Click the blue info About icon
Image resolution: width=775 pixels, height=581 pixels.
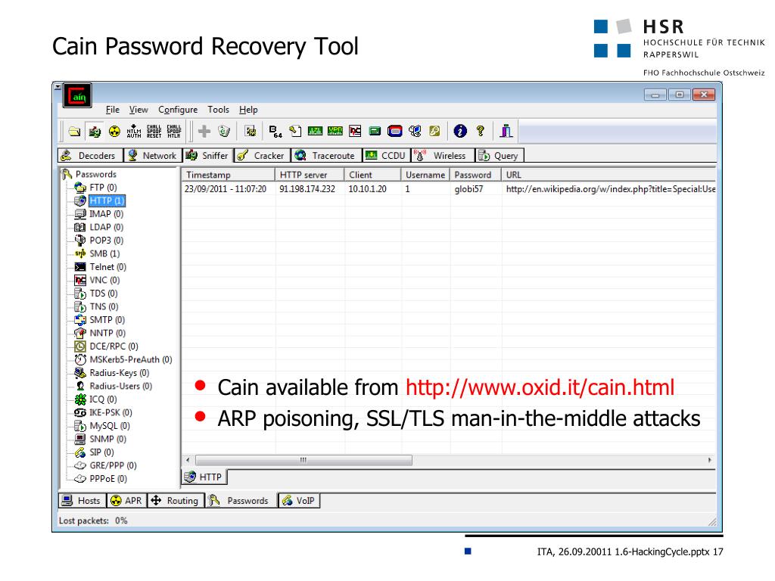(x=460, y=131)
